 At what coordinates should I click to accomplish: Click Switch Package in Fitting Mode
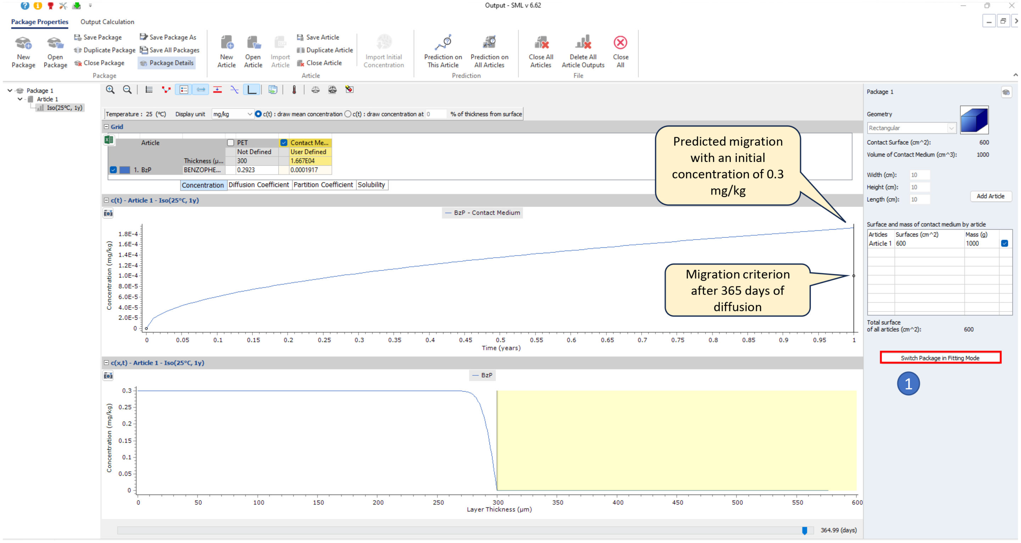(x=940, y=358)
